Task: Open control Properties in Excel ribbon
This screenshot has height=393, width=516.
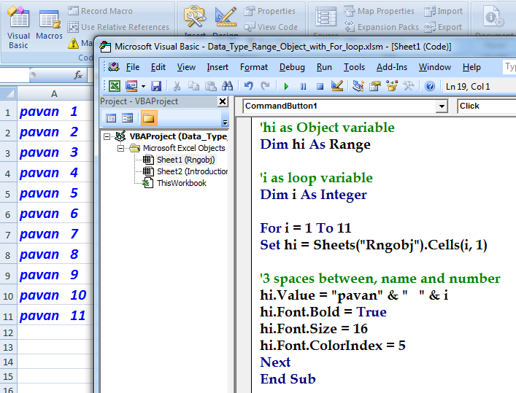Action: 270,11
